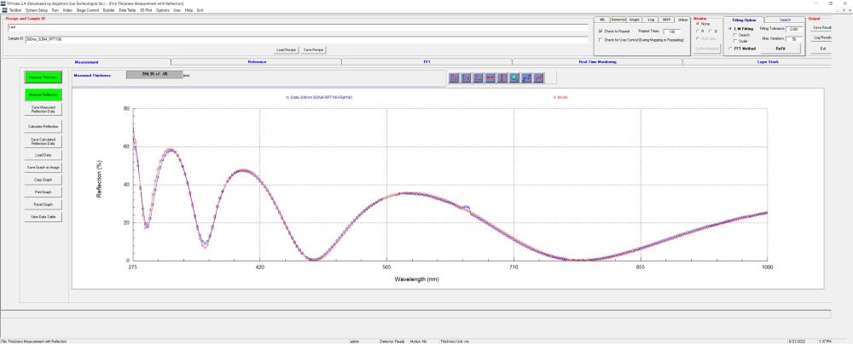Open the Options menu
This screenshot has width=853, height=344.
click(x=162, y=9)
